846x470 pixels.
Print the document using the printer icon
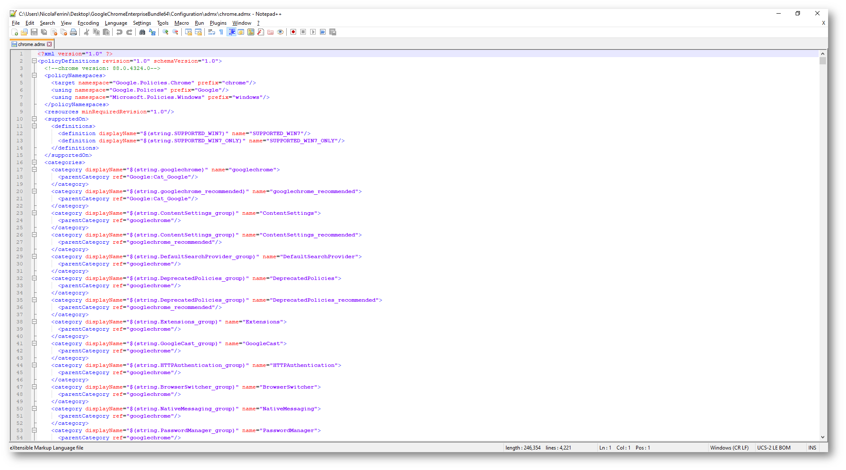click(x=73, y=32)
